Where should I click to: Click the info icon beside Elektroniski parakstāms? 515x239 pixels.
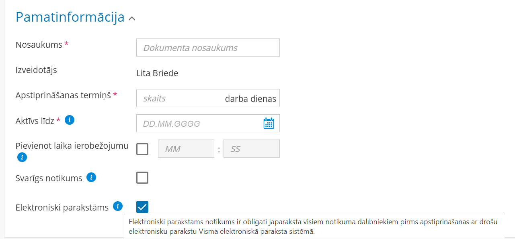tap(118, 206)
